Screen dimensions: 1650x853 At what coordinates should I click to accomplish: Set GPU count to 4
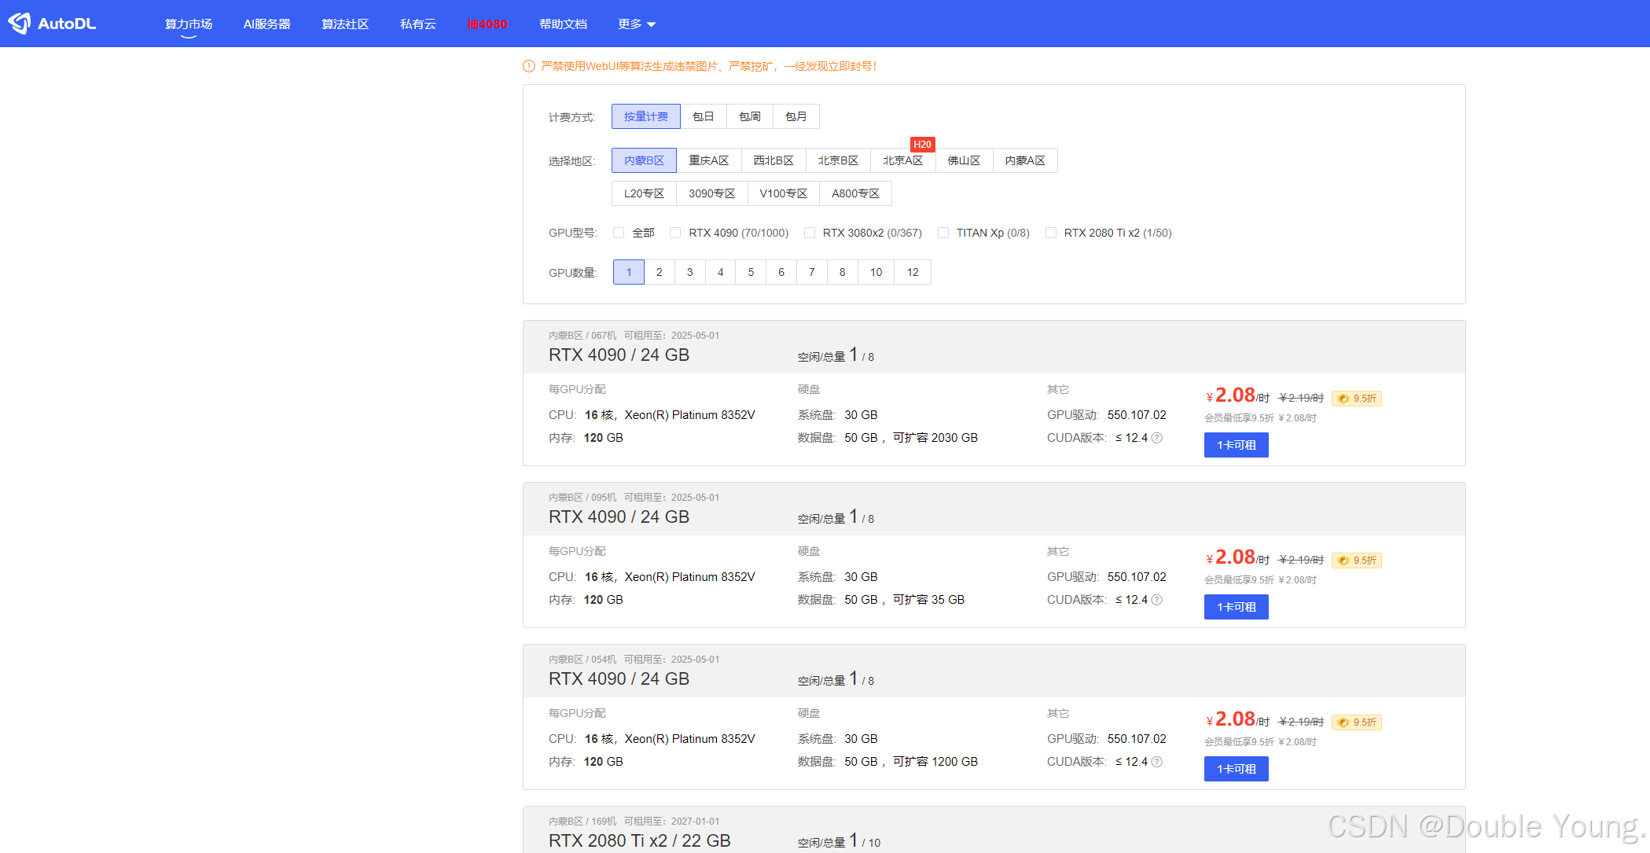click(x=720, y=272)
